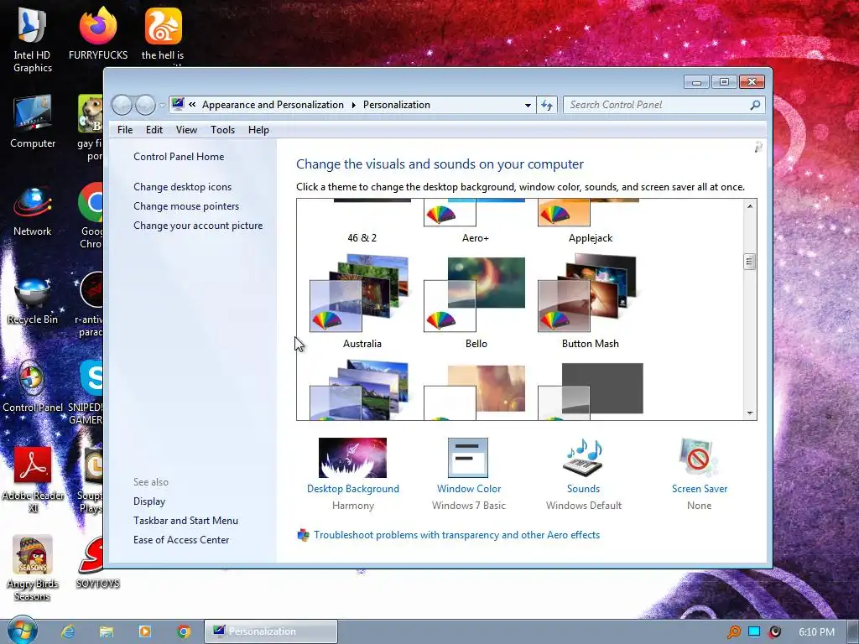Screen dimensions: 859x644
Task: Open the File menu
Action: pos(125,130)
